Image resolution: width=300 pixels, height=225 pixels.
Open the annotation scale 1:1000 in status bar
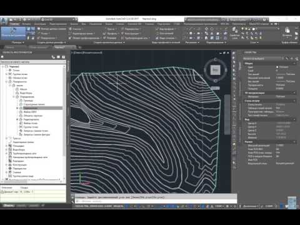(219, 206)
